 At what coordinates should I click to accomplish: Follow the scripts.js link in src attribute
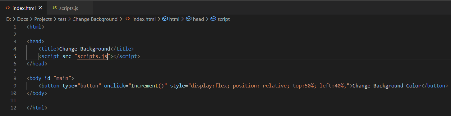(x=92, y=56)
